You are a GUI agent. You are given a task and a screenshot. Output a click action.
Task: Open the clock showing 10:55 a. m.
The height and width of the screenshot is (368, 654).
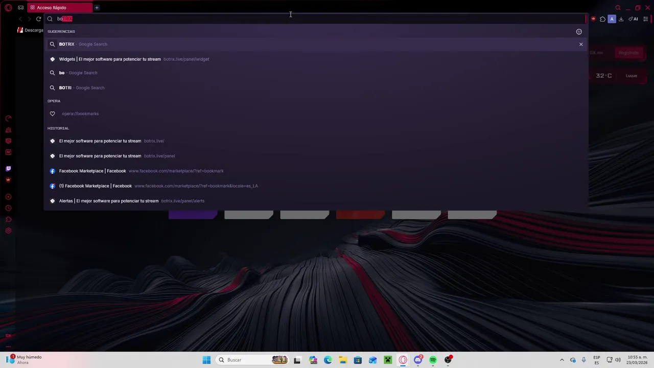pyautogui.click(x=637, y=360)
